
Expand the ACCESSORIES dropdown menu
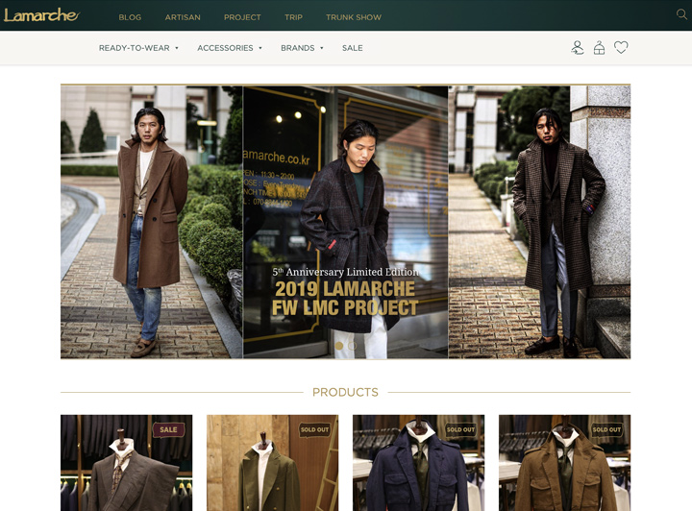coord(230,48)
